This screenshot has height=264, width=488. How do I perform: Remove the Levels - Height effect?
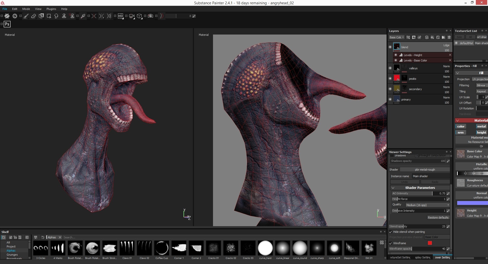pyautogui.click(x=450, y=55)
